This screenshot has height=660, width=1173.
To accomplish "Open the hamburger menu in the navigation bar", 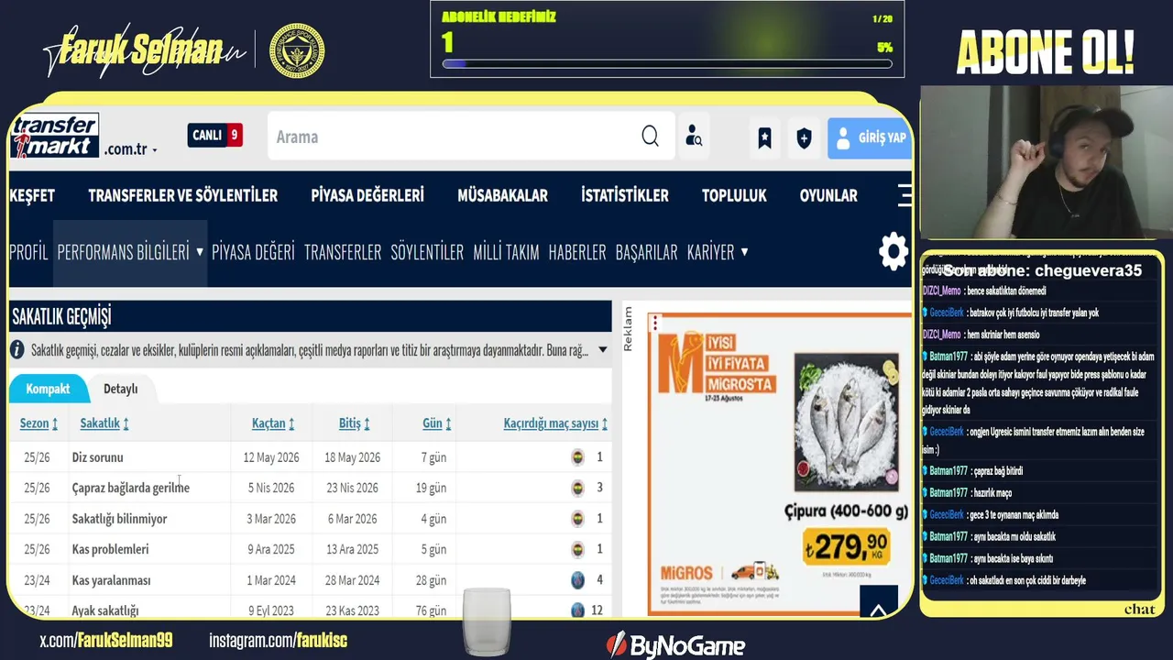I will (904, 195).
